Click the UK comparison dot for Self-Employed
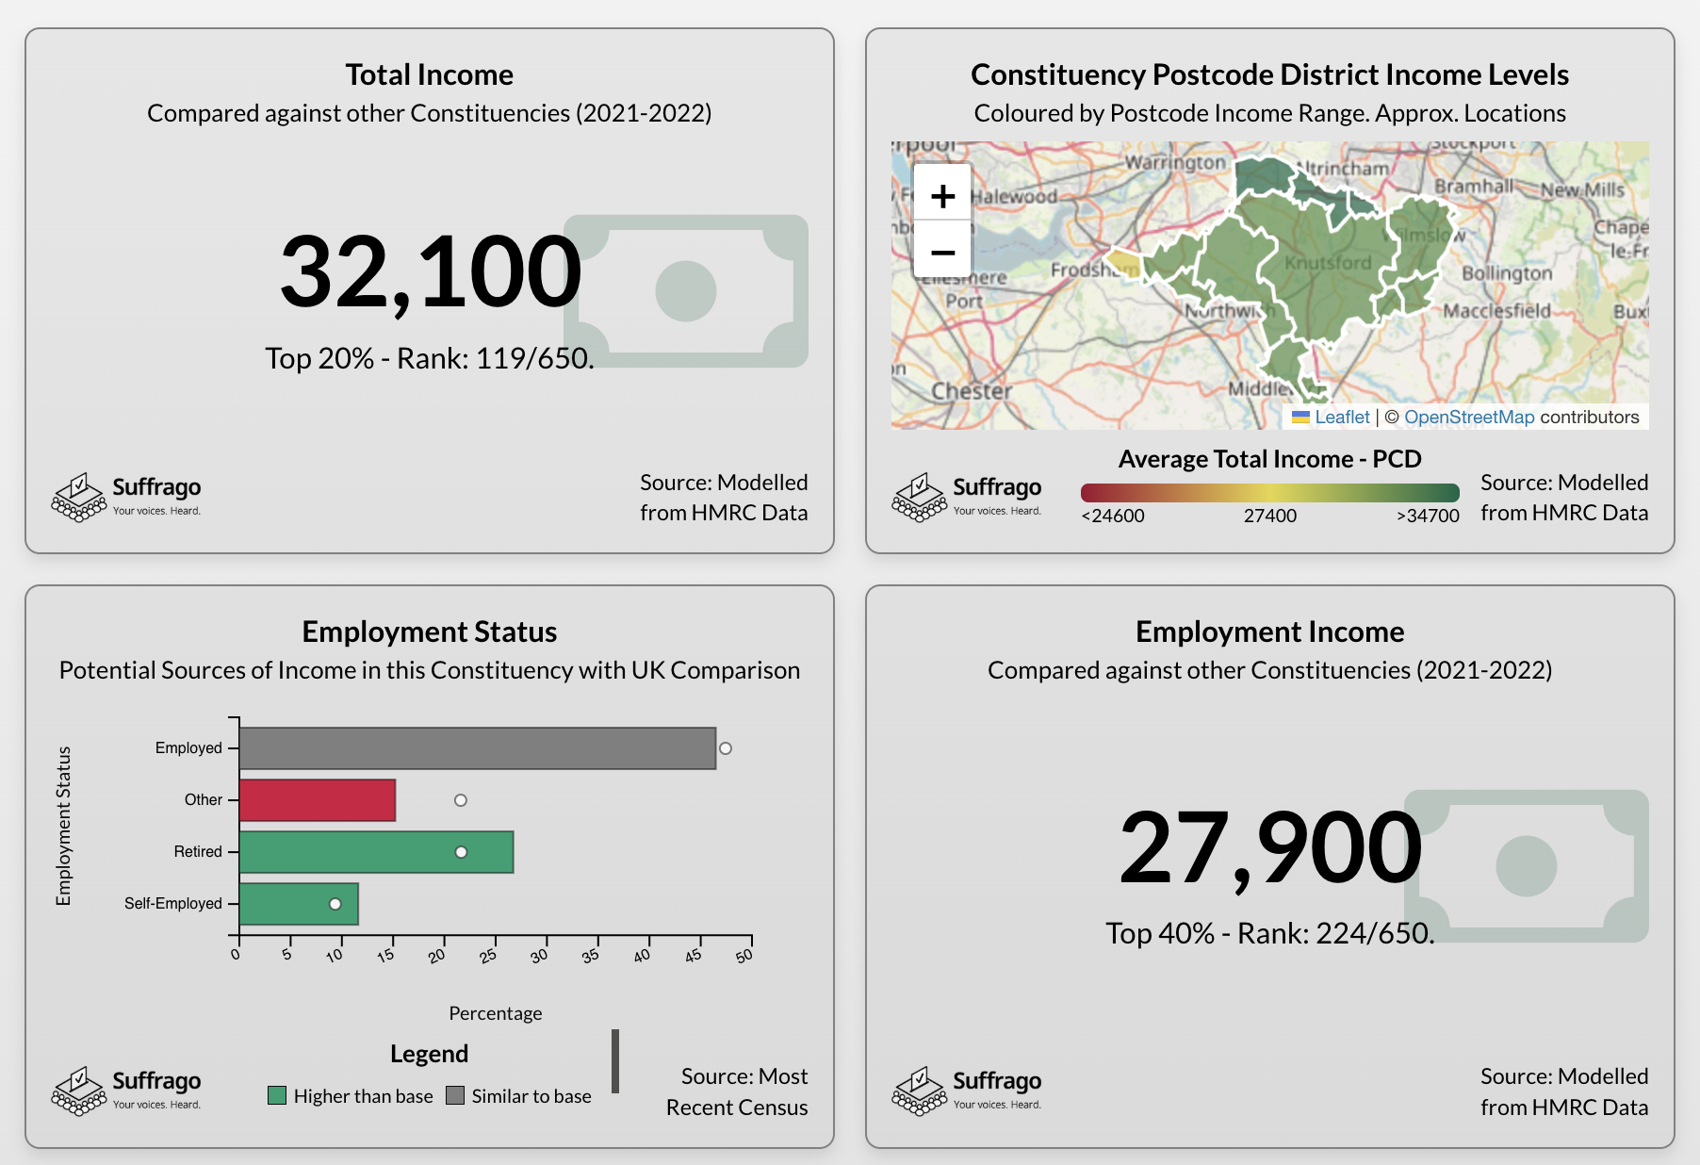 [335, 904]
